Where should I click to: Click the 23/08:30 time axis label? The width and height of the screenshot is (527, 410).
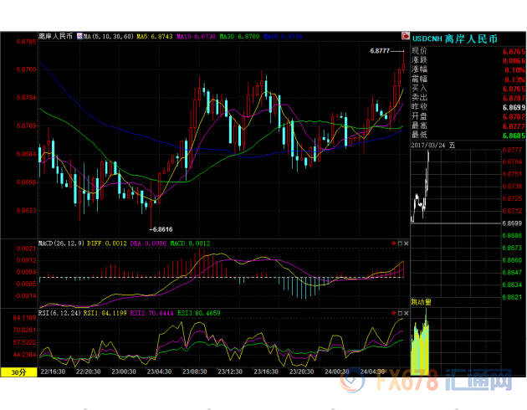[x=193, y=372]
